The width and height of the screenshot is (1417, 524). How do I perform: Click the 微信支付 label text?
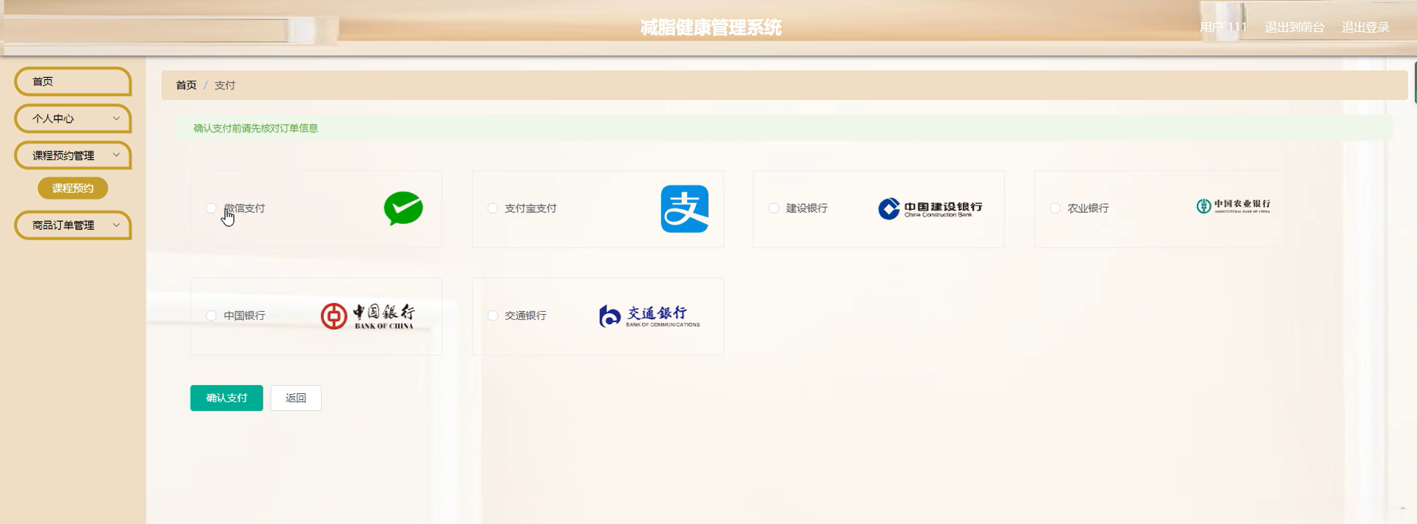click(245, 208)
